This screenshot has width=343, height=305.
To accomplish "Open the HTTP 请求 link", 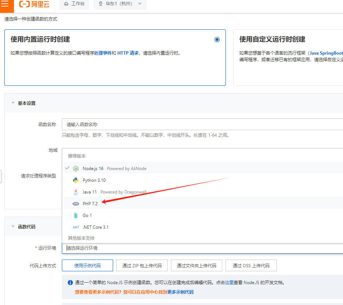I will 128,53.
